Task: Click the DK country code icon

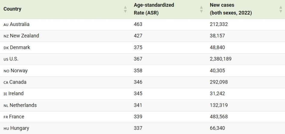Action: [6, 48]
